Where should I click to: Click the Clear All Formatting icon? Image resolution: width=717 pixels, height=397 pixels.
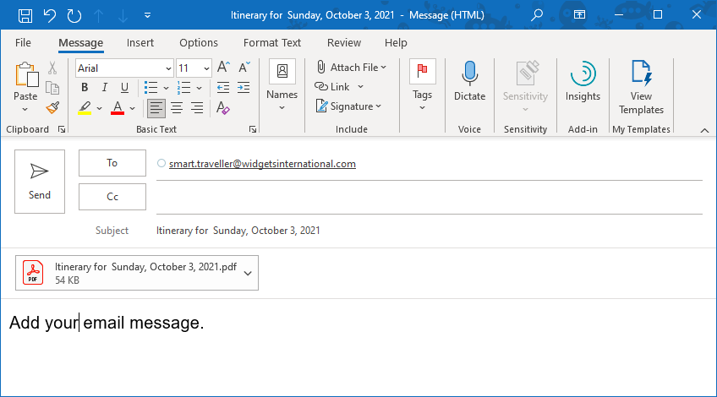[223, 108]
